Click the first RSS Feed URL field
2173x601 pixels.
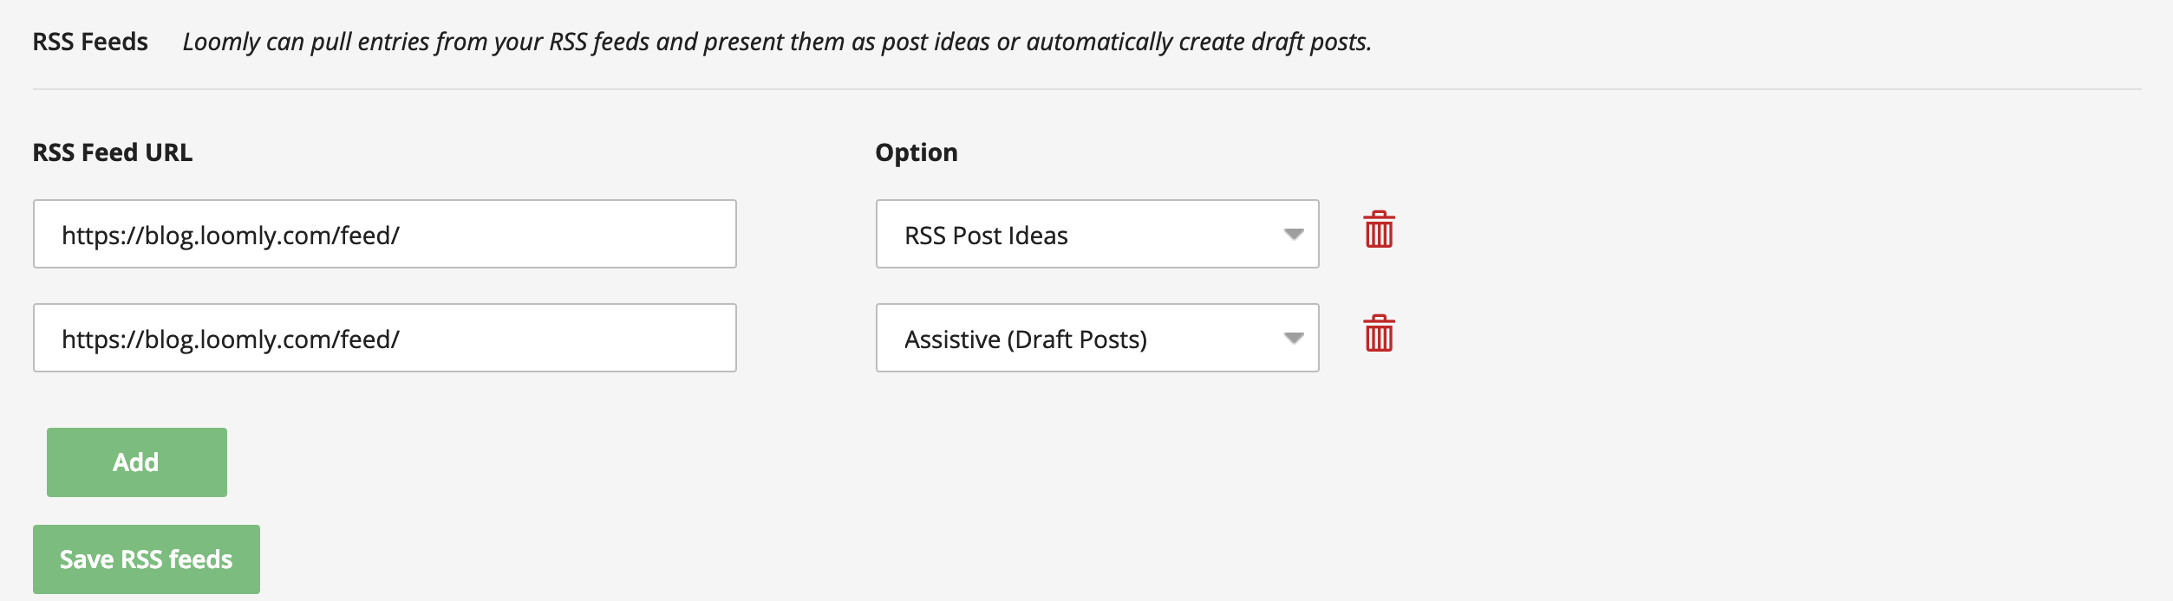(x=384, y=232)
